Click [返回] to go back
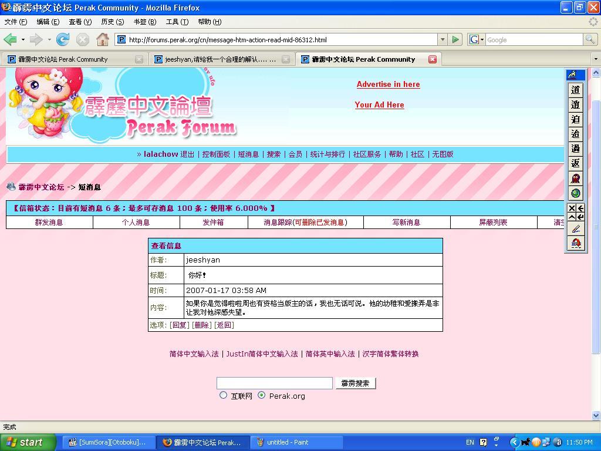Viewport: 601px width, 451px height. coord(224,325)
